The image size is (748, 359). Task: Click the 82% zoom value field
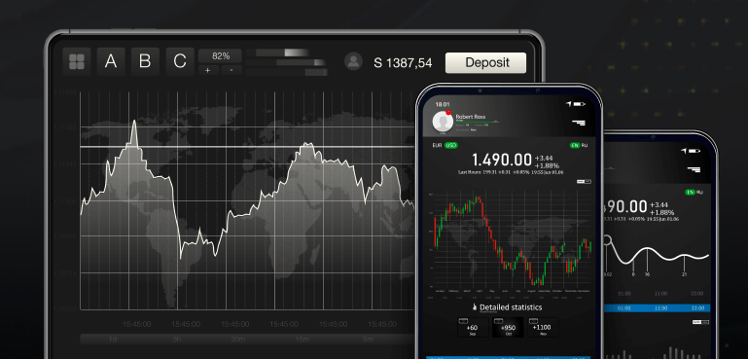(221, 55)
